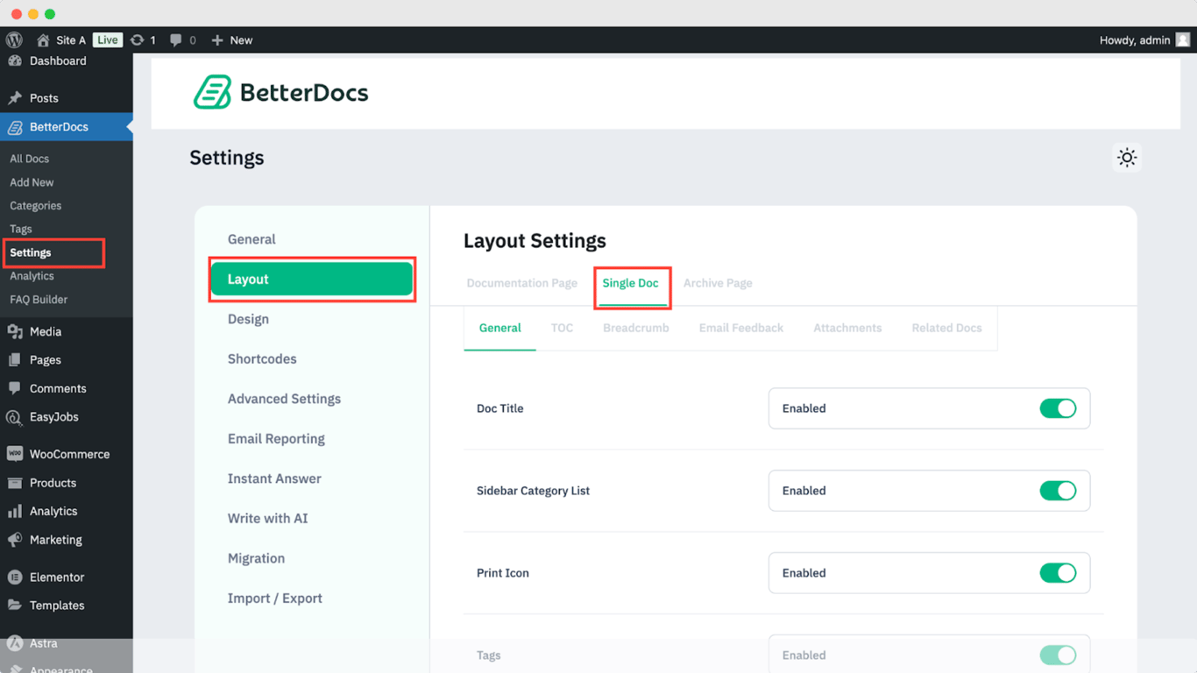
Task: Click Howdy, admin account text
Action: pyautogui.click(x=1135, y=40)
